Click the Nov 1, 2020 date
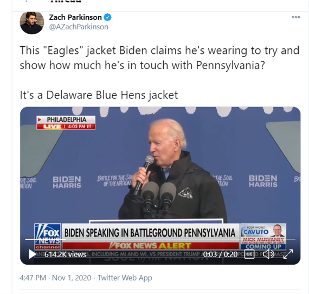309x294 pixels. coord(72,278)
